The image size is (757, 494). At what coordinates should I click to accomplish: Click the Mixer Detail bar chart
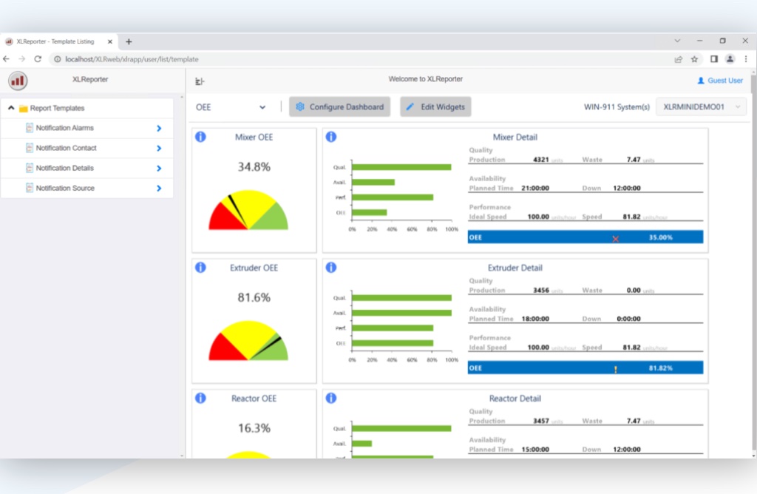396,195
